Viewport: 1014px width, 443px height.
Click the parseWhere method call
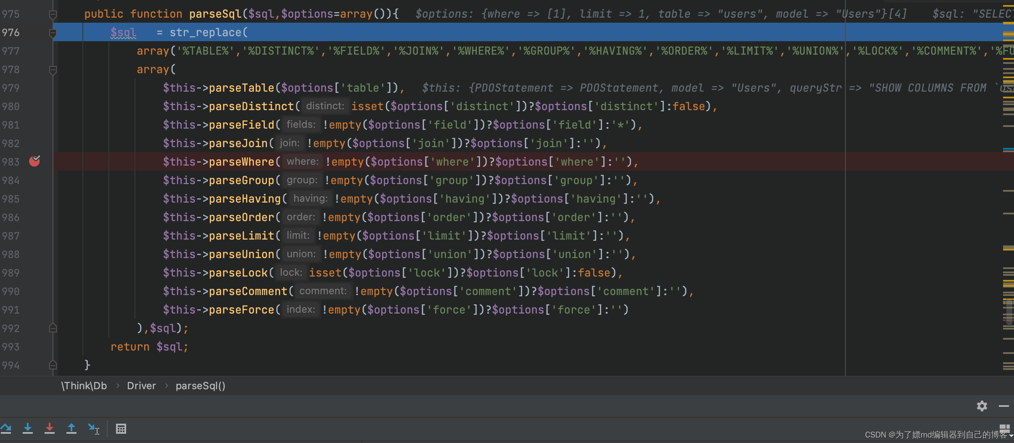point(242,162)
